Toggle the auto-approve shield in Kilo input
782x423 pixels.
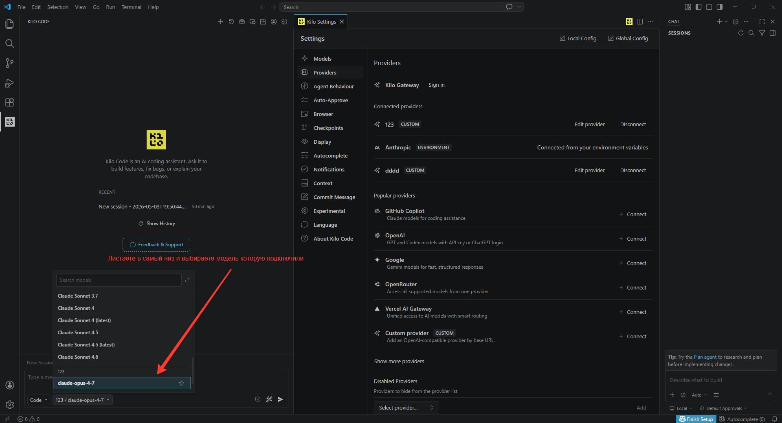258,399
